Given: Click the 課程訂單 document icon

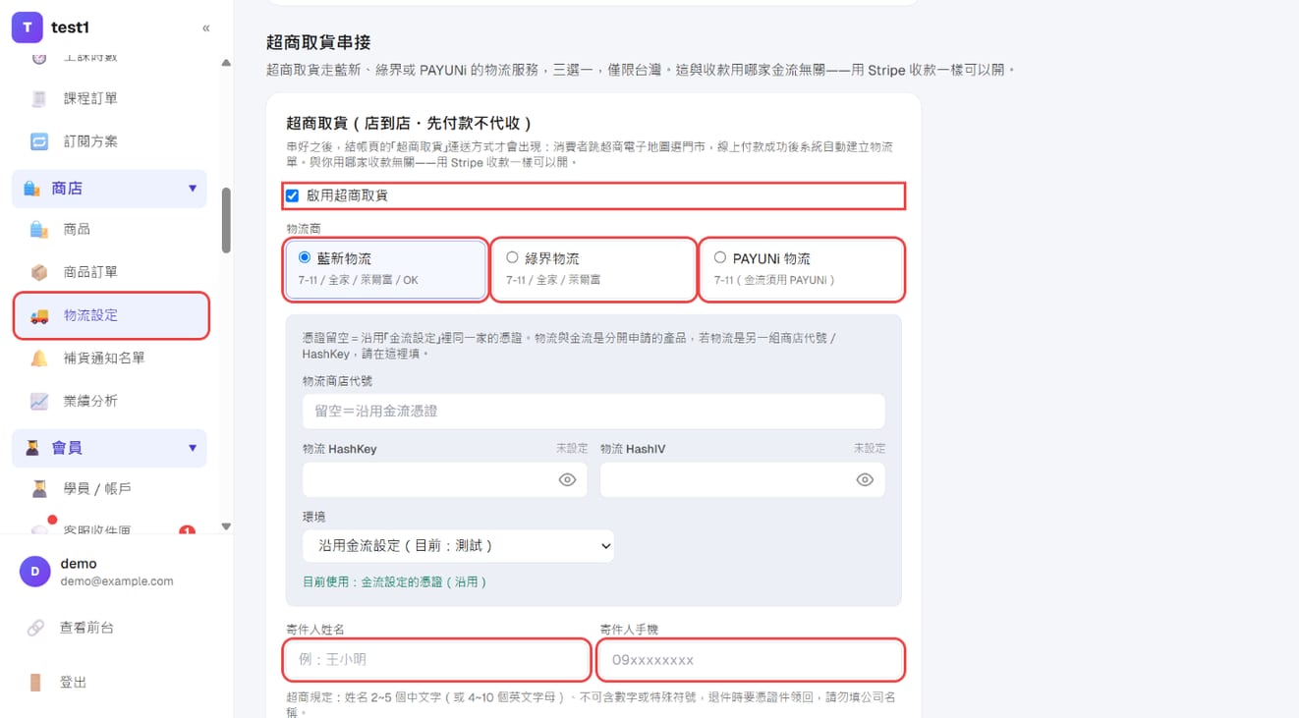Looking at the screenshot, I should click(39, 98).
